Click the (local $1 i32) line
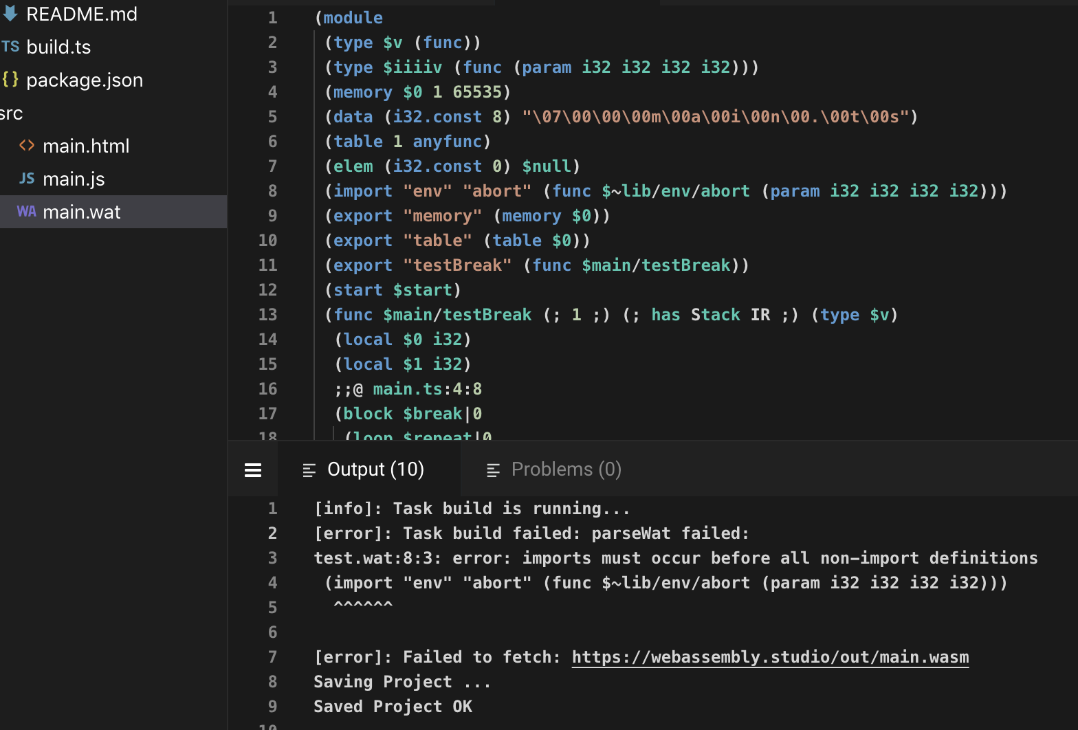This screenshot has height=730, width=1078. coord(403,364)
